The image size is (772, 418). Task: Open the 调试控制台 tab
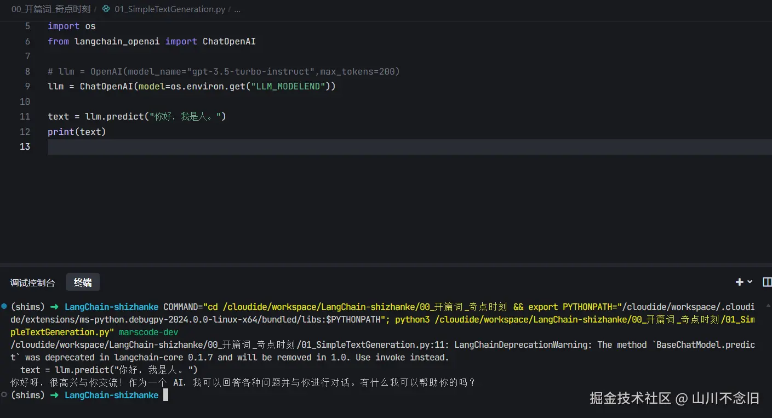(x=32, y=283)
